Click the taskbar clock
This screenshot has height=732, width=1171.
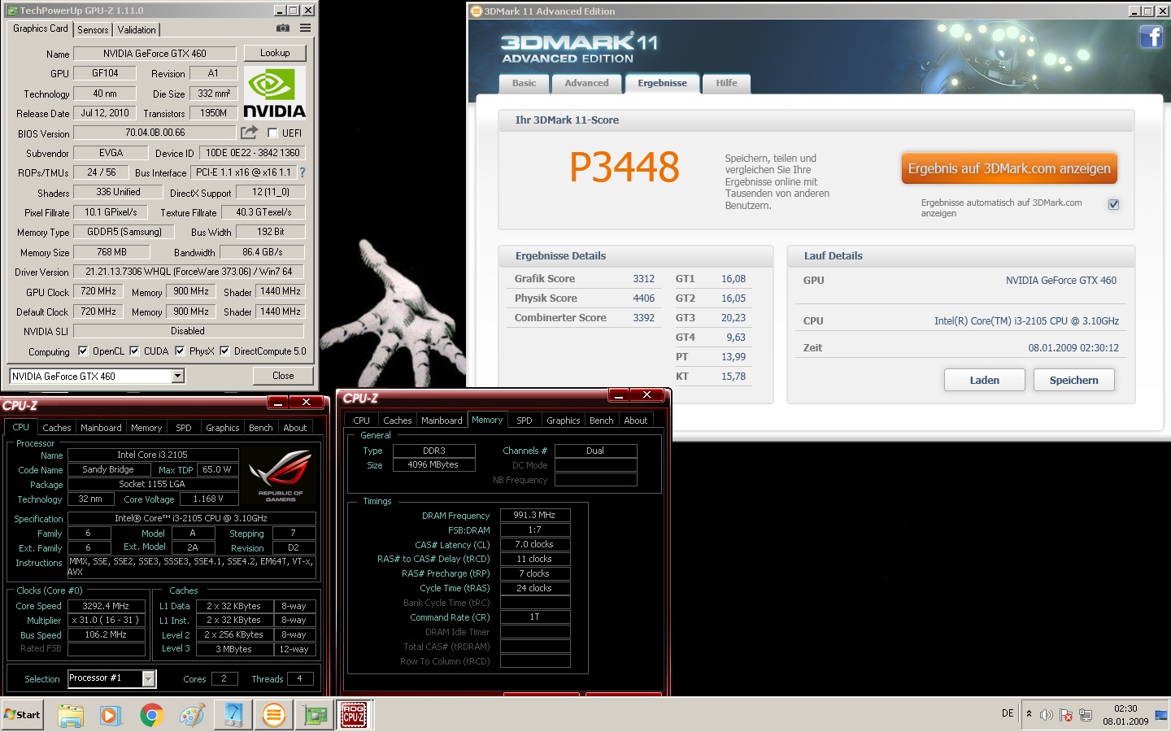tap(1125, 715)
